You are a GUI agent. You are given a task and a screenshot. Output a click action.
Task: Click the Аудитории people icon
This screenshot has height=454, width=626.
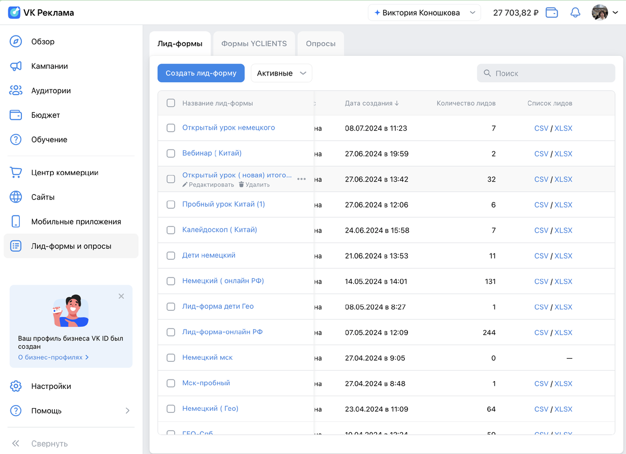point(16,91)
